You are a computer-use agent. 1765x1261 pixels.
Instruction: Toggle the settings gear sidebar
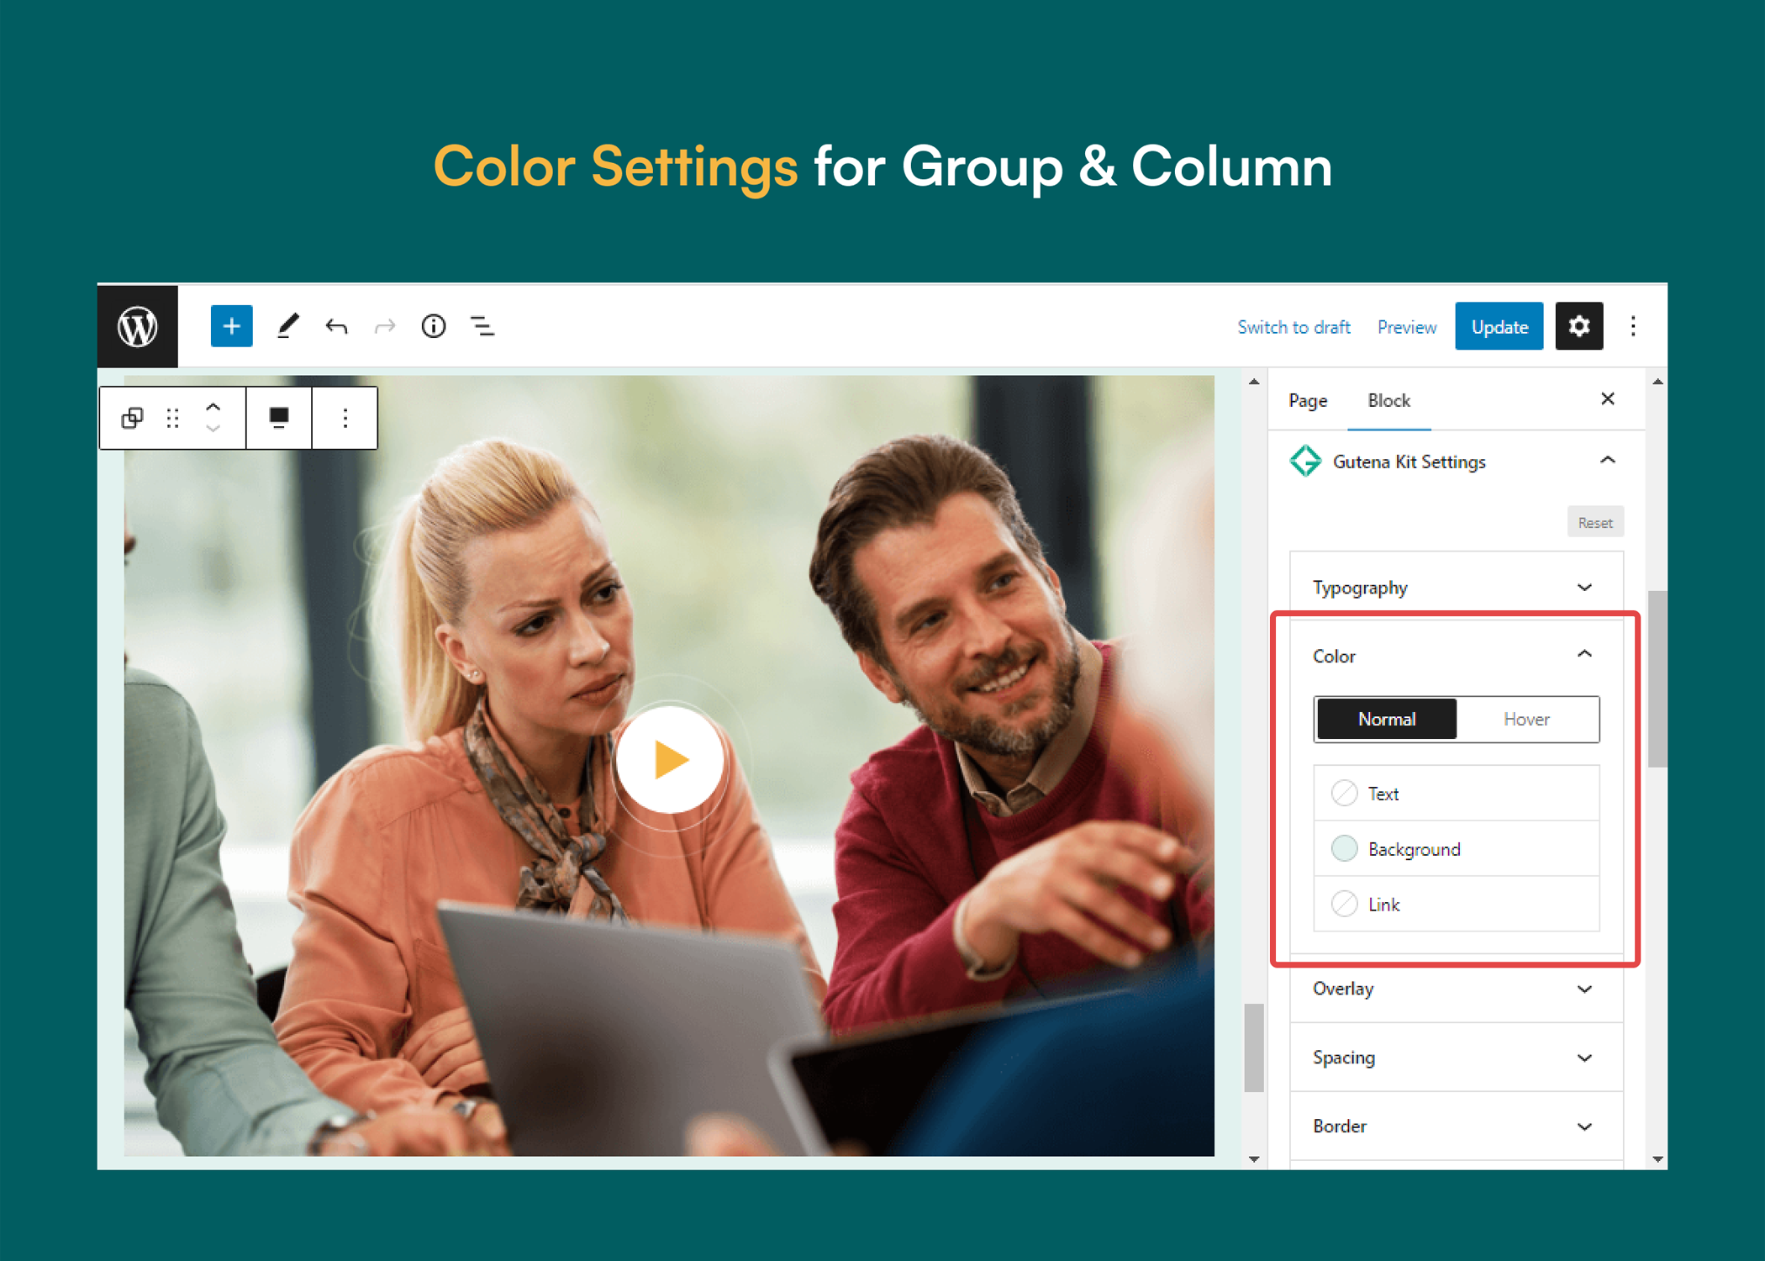click(1579, 326)
